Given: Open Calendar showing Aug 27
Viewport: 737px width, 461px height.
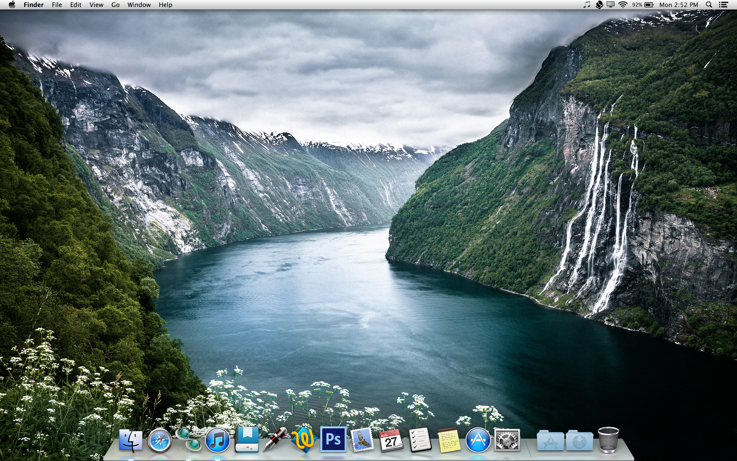Looking at the screenshot, I should point(391,440).
